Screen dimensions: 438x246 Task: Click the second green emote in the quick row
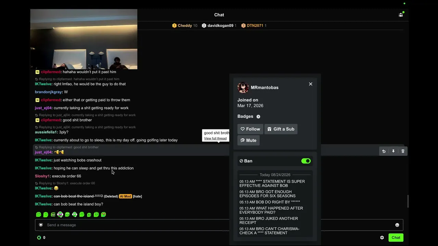click(x=46, y=215)
